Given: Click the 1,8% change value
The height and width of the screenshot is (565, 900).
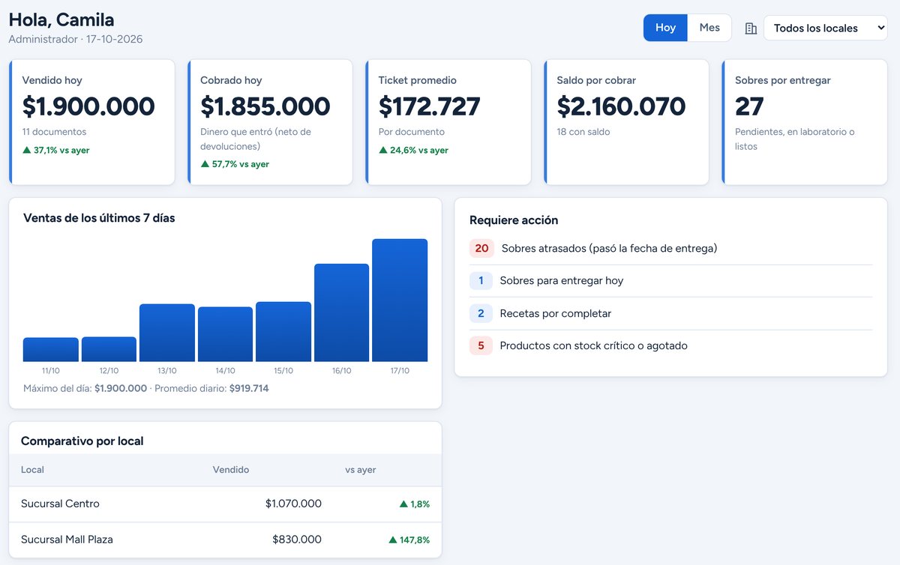Looking at the screenshot, I should tap(415, 504).
